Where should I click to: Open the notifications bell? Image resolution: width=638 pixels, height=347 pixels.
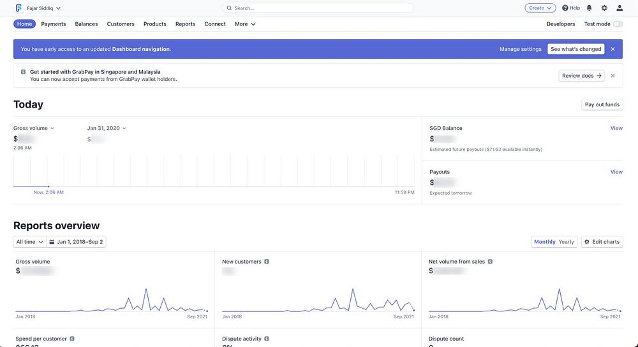click(589, 8)
